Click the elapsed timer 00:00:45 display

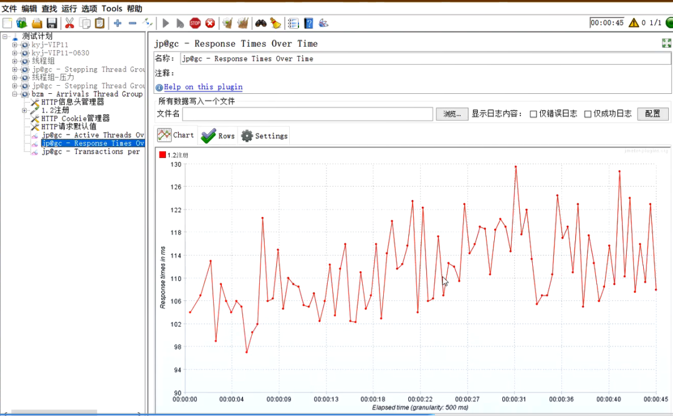607,23
